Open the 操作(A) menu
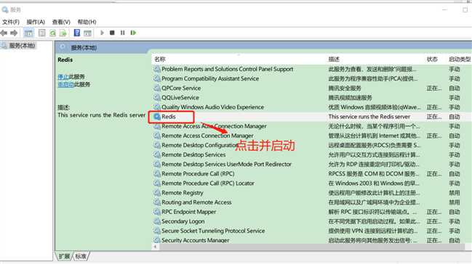 pyautogui.click(x=36, y=22)
